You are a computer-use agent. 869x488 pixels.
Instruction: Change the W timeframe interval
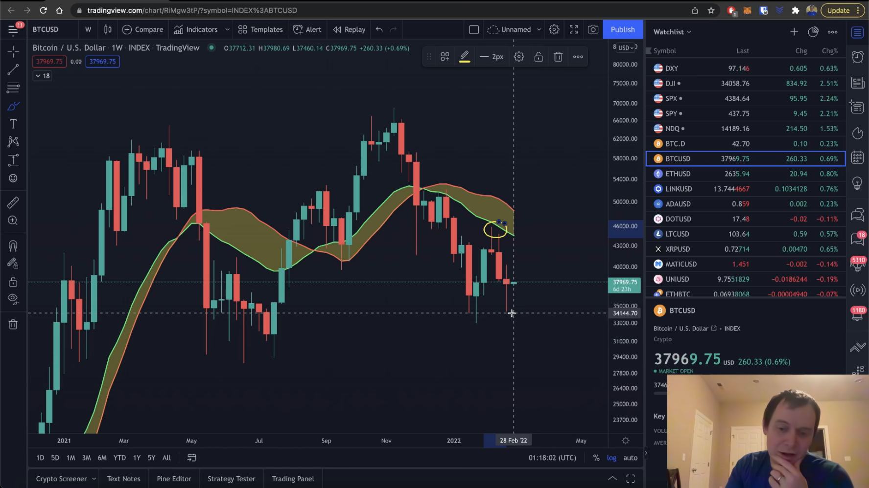point(88,29)
